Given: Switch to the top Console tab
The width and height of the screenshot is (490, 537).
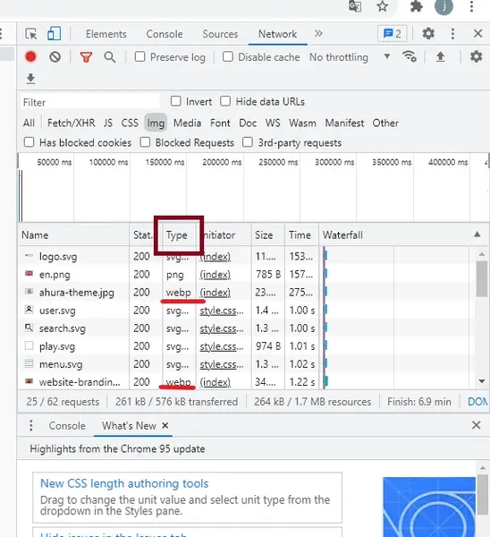Looking at the screenshot, I should (x=165, y=34).
